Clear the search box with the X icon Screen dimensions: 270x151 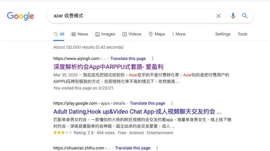218,16
